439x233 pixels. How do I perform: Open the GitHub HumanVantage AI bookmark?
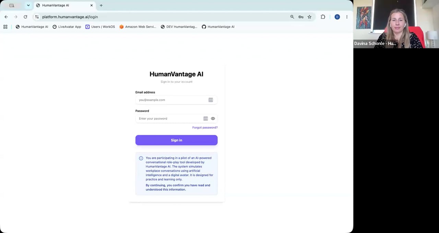pos(218,27)
